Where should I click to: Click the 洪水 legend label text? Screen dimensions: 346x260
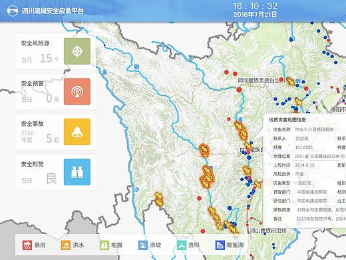point(79,245)
